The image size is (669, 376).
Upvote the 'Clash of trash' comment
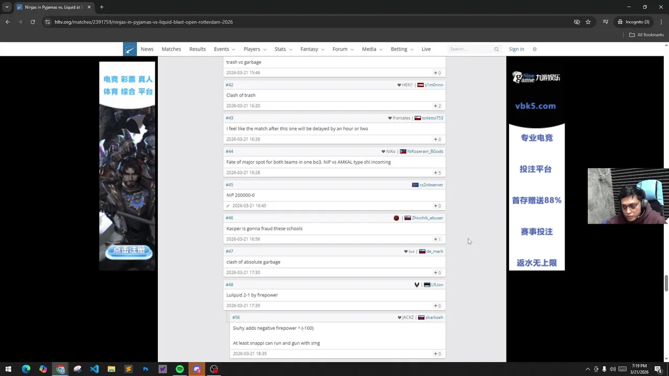tap(437, 106)
